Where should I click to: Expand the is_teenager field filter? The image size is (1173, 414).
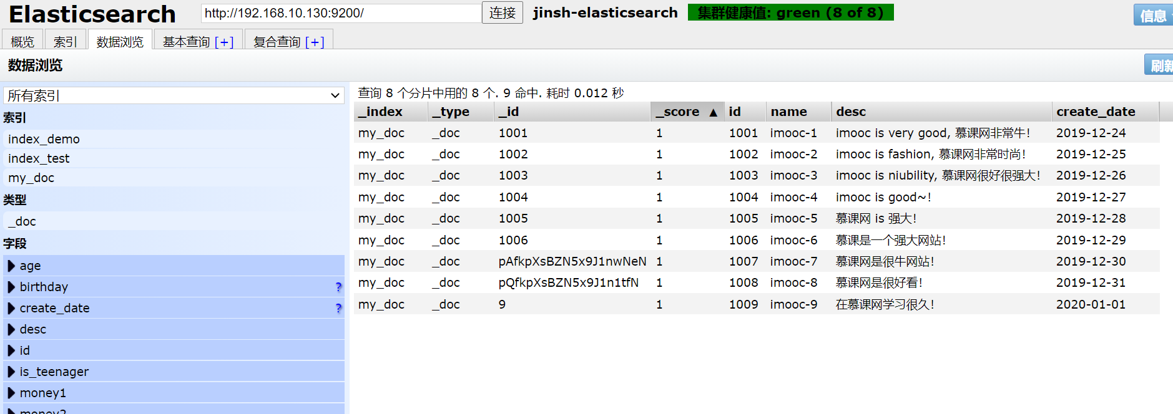coord(11,372)
